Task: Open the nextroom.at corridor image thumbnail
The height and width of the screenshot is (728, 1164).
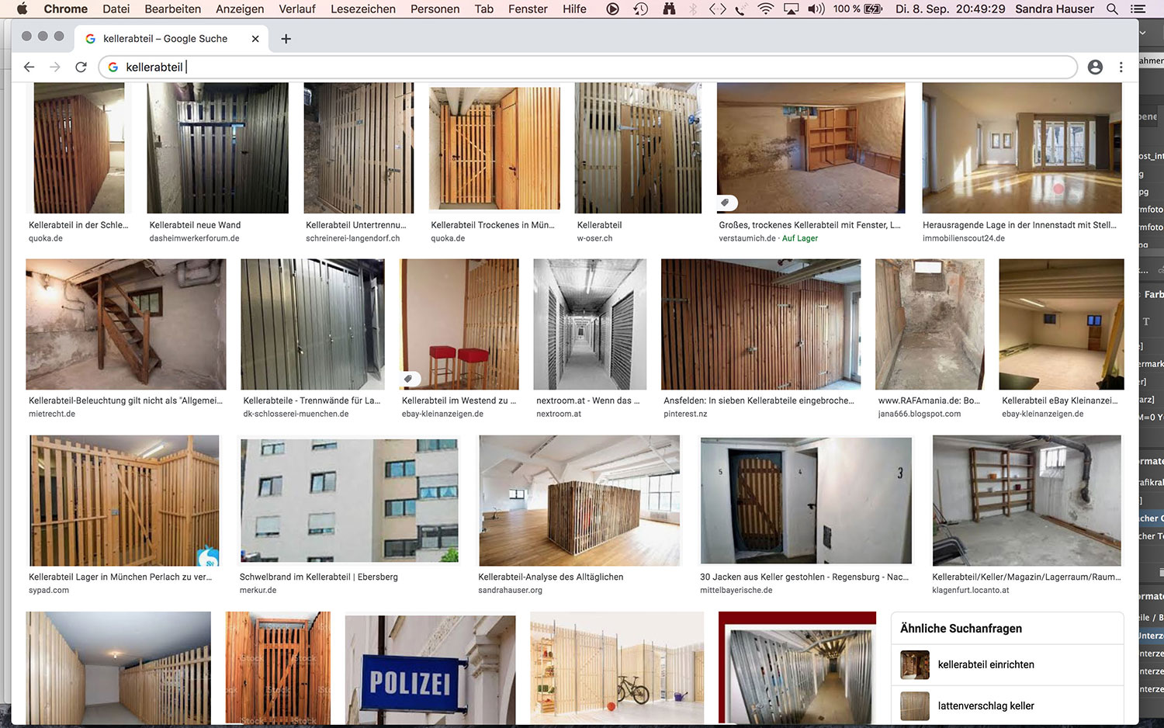Action: (590, 324)
